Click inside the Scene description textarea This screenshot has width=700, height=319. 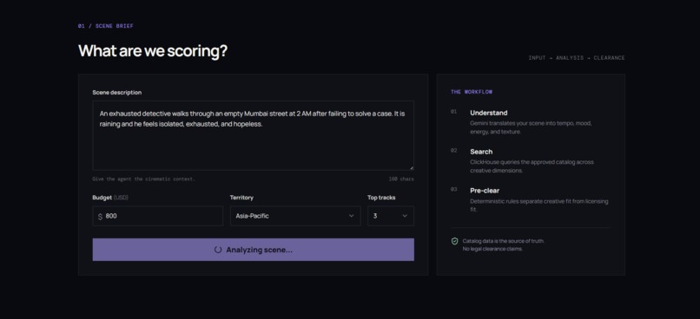253,135
